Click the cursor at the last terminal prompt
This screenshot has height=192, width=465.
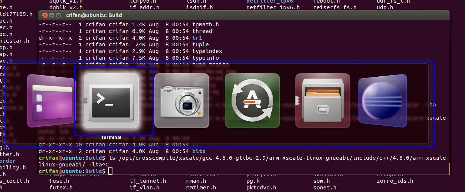(110, 171)
